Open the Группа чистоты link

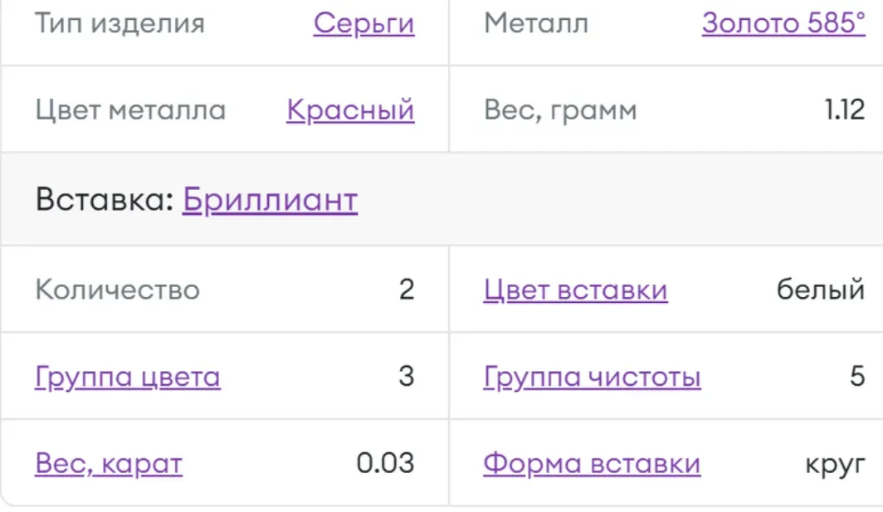[x=590, y=376]
